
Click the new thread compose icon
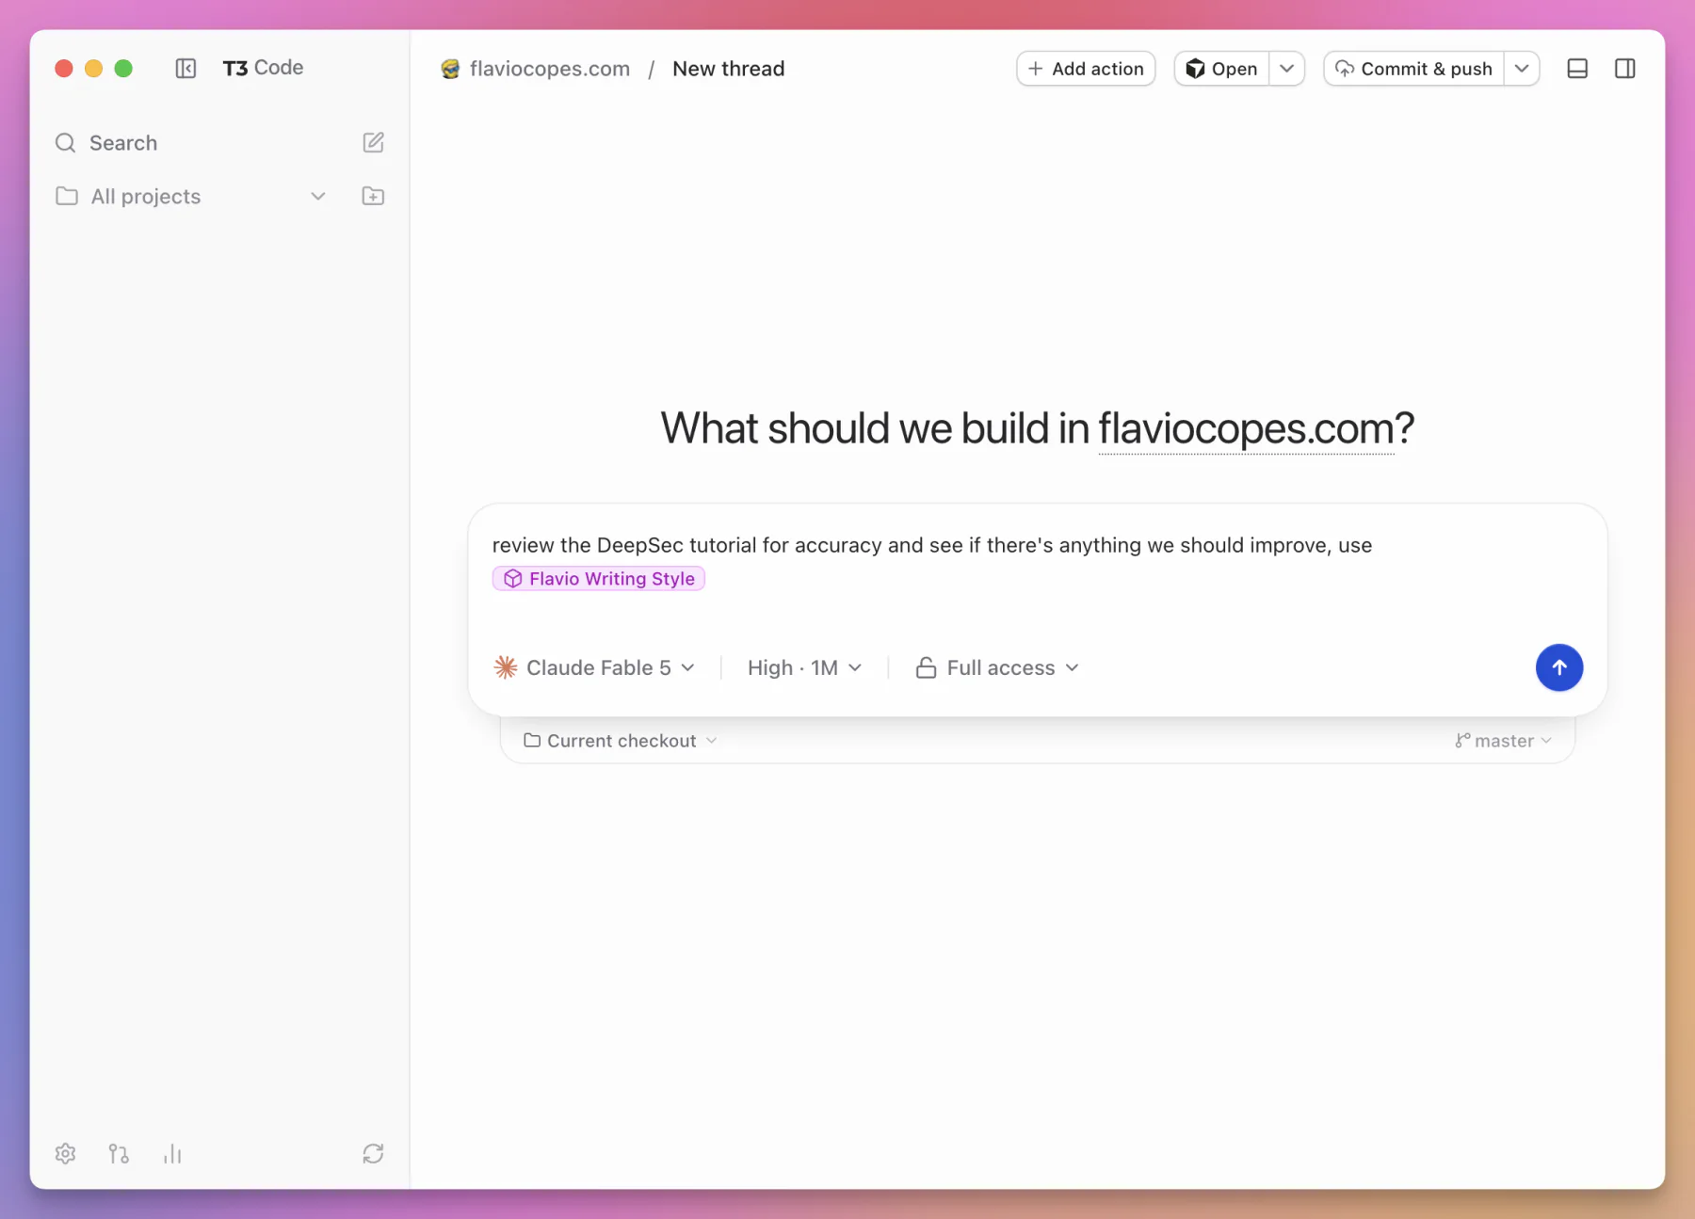pyautogui.click(x=373, y=142)
